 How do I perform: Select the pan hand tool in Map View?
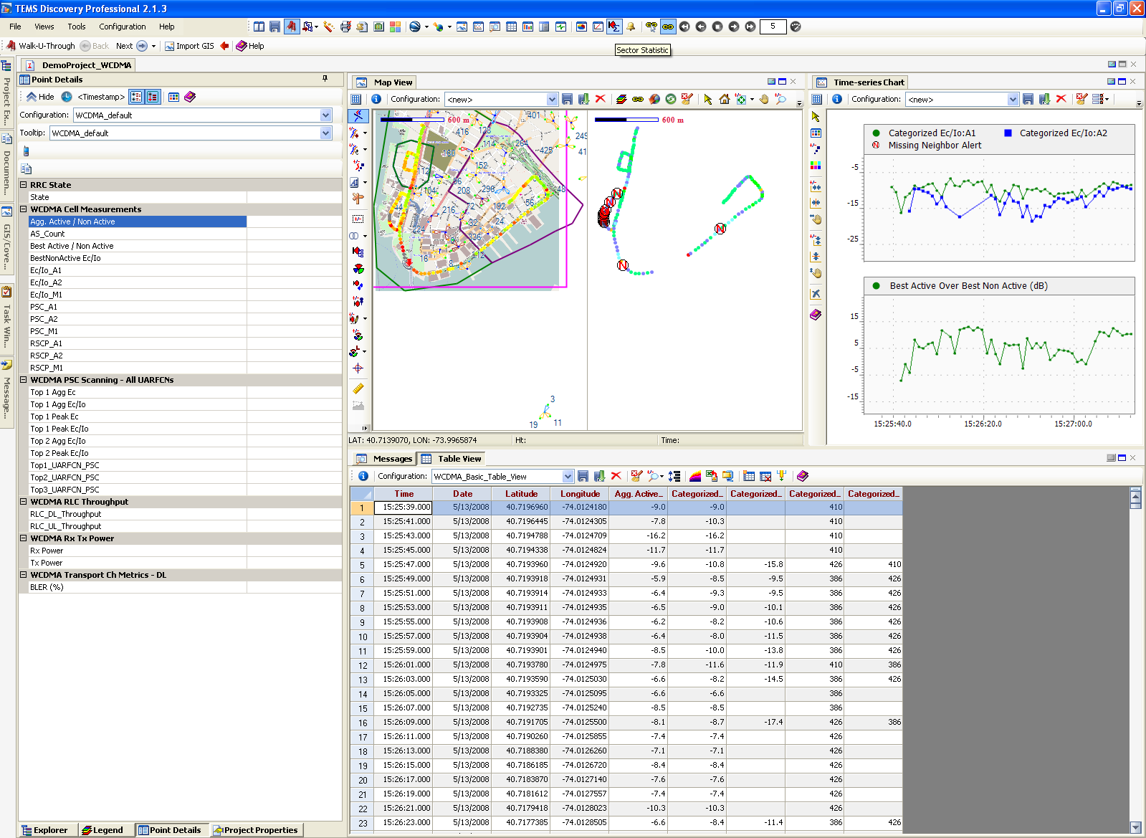pos(764,99)
